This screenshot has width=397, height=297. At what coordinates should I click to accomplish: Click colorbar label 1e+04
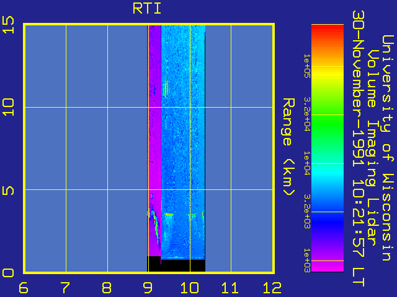[306, 163]
